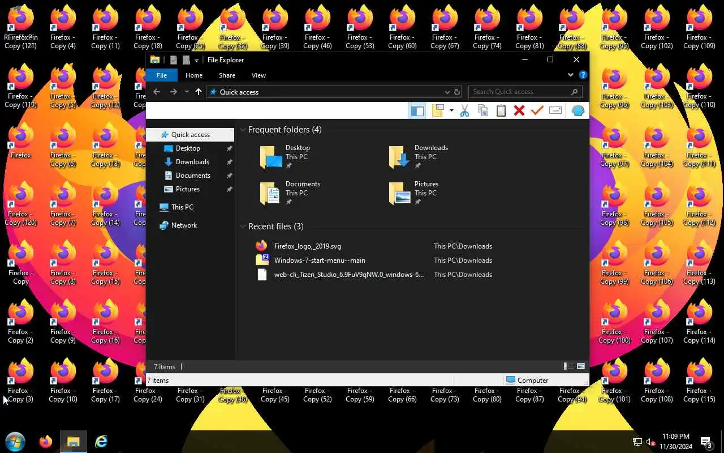Refresh the Quick access view

point(457,92)
